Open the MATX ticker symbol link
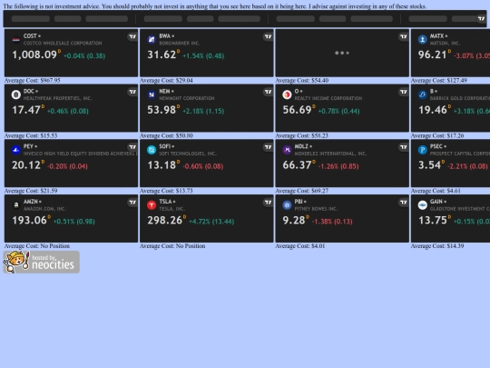This screenshot has height=368, width=490. pyautogui.click(x=436, y=36)
